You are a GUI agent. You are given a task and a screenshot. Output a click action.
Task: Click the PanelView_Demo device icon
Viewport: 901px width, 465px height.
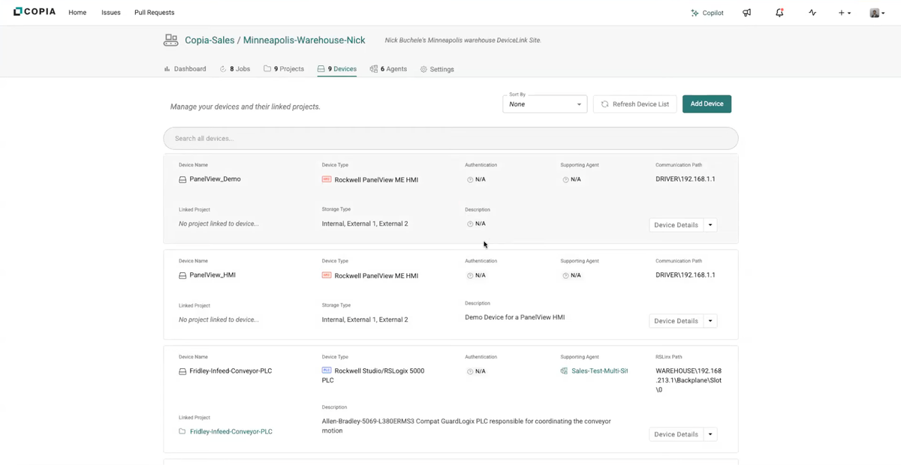[x=182, y=180]
